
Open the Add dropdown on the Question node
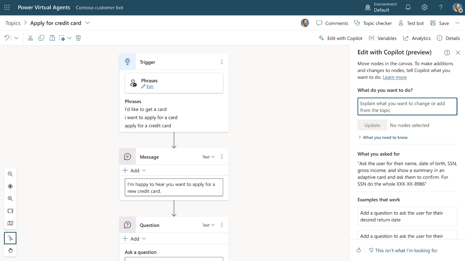pyautogui.click(x=134, y=239)
